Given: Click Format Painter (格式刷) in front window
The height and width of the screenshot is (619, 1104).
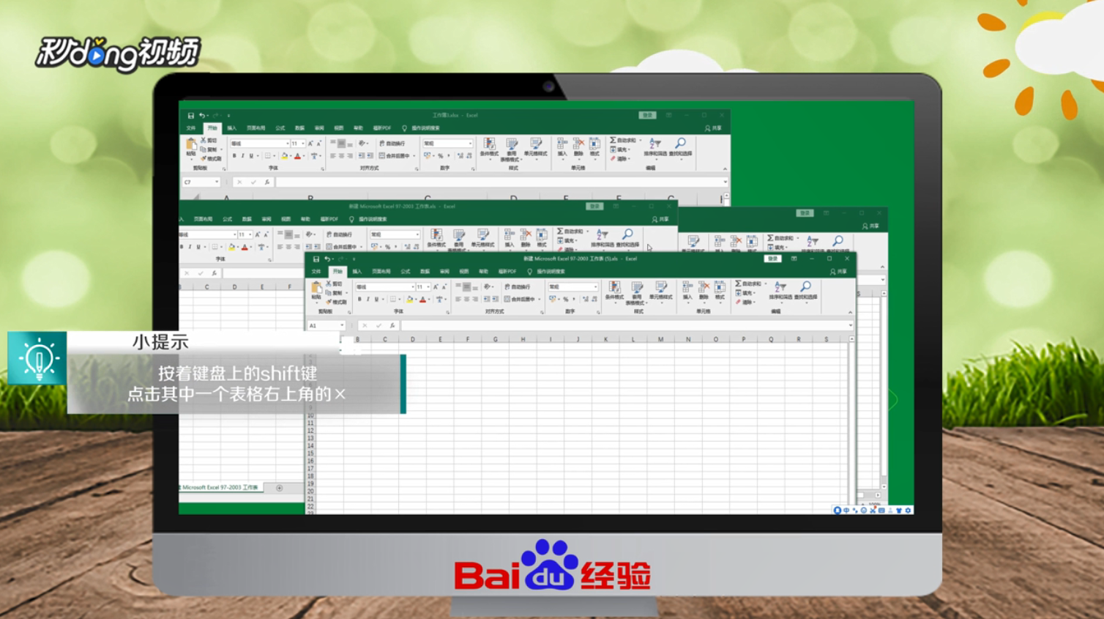Looking at the screenshot, I should (336, 302).
